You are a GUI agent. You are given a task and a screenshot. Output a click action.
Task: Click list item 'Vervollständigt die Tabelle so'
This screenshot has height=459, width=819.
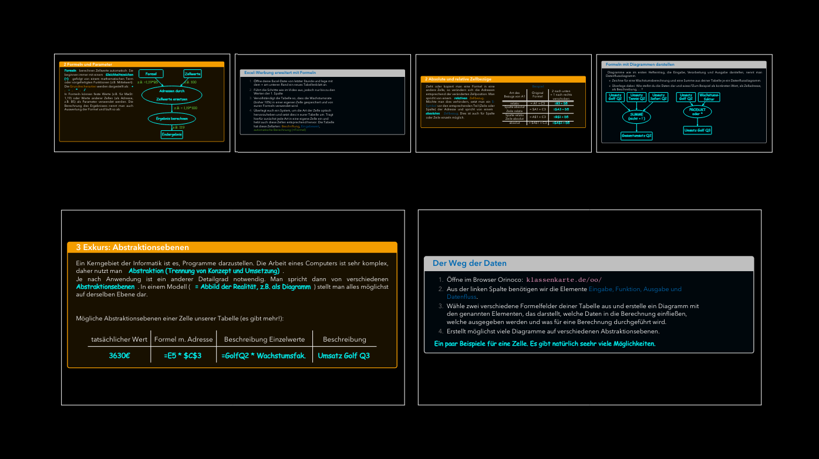pos(294,102)
